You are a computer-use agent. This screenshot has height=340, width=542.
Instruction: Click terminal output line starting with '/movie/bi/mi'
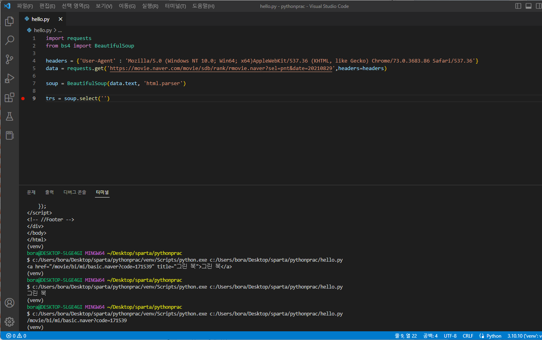pyautogui.click(x=77, y=320)
